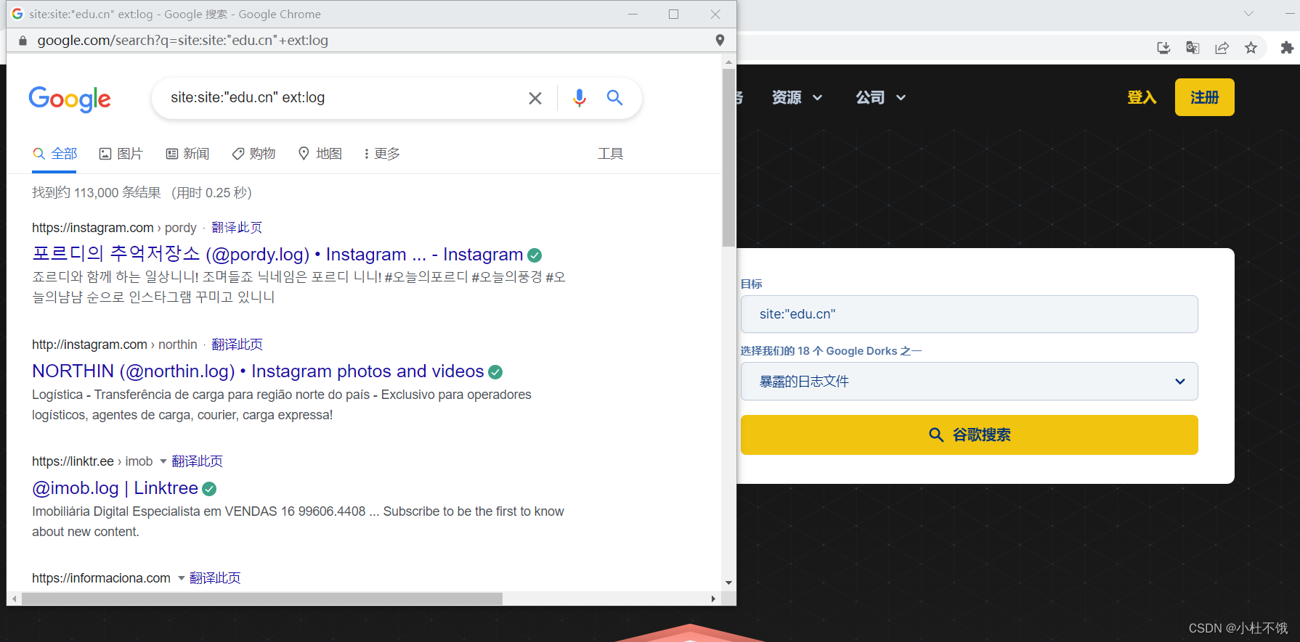Click the lock icon in address bar
Image resolution: width=1300 pixels, height=642 pixels.
[23, 41]
